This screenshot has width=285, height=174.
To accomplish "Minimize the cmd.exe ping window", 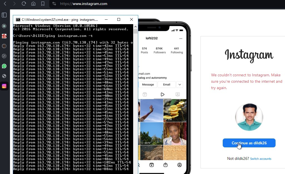I will [x=106, y=19].
